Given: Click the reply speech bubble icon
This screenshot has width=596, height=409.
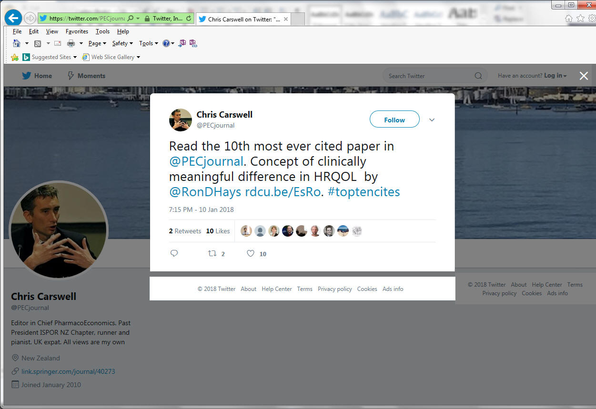Looking at the screenshot, I should [174, 253].
